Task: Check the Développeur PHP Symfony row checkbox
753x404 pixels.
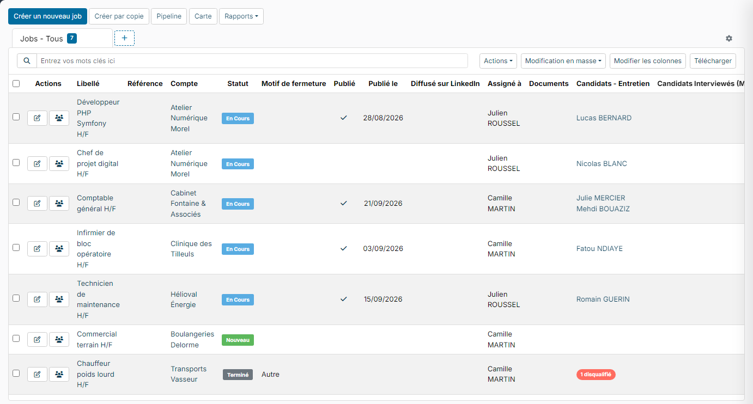Action: pyautogui.click(x=16, y=117)
